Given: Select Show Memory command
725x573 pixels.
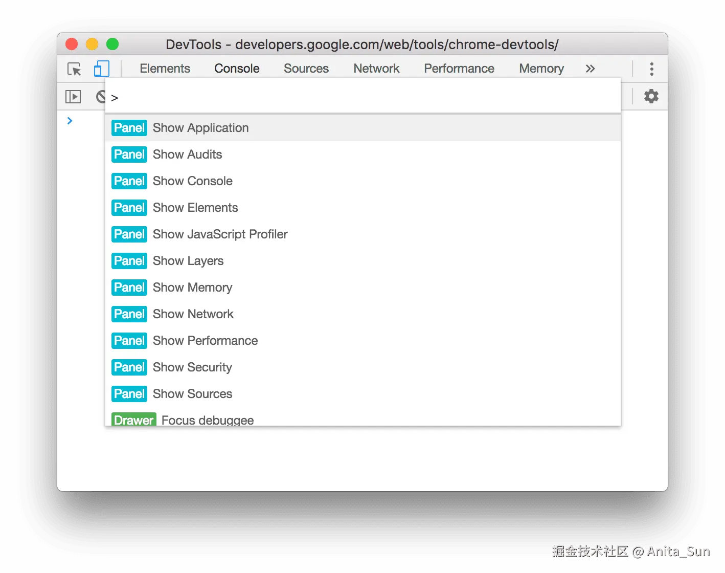Looking at the screenshot, I should 363,288.
